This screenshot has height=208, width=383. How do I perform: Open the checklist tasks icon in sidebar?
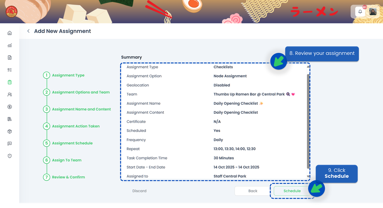pos(10,70)
